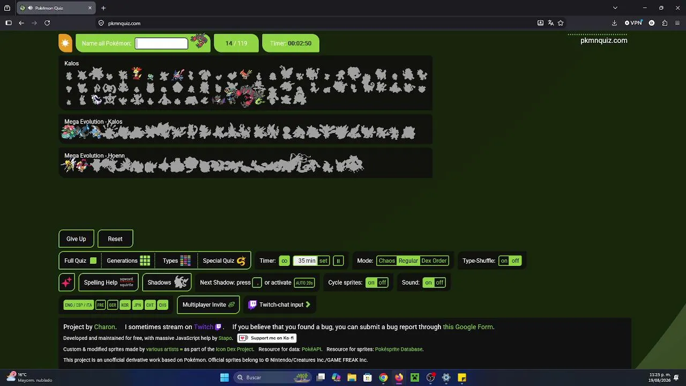This screenshot has height=386, width=686.
Task: Click the Task View icon on the taskbar
Action: (320, 377)
